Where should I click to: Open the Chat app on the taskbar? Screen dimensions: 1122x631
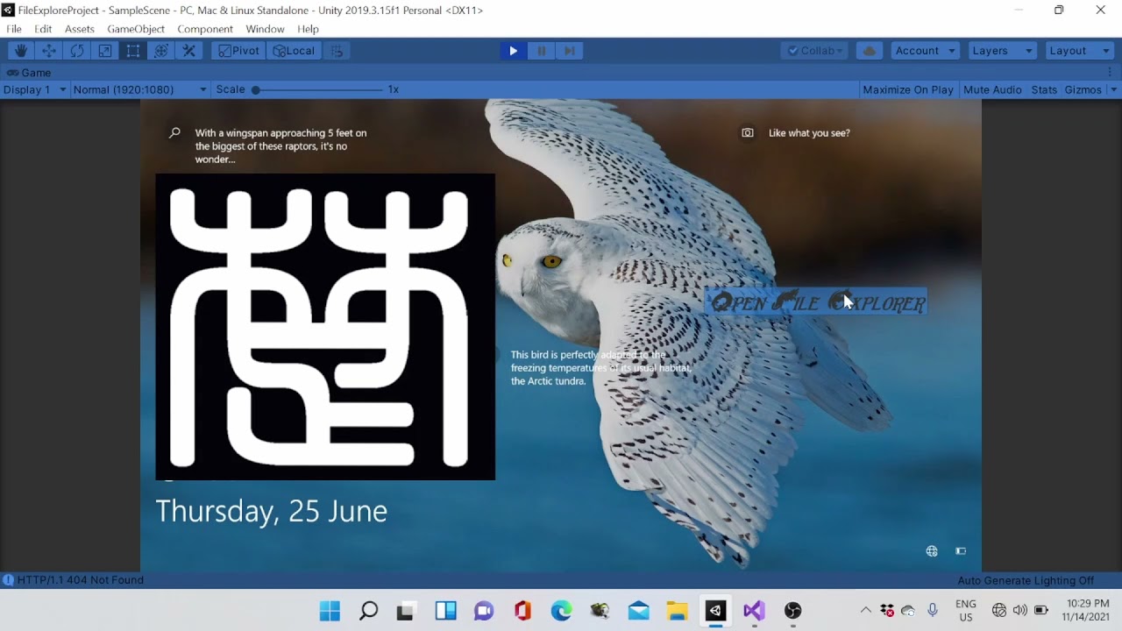(x=484, y=611)
